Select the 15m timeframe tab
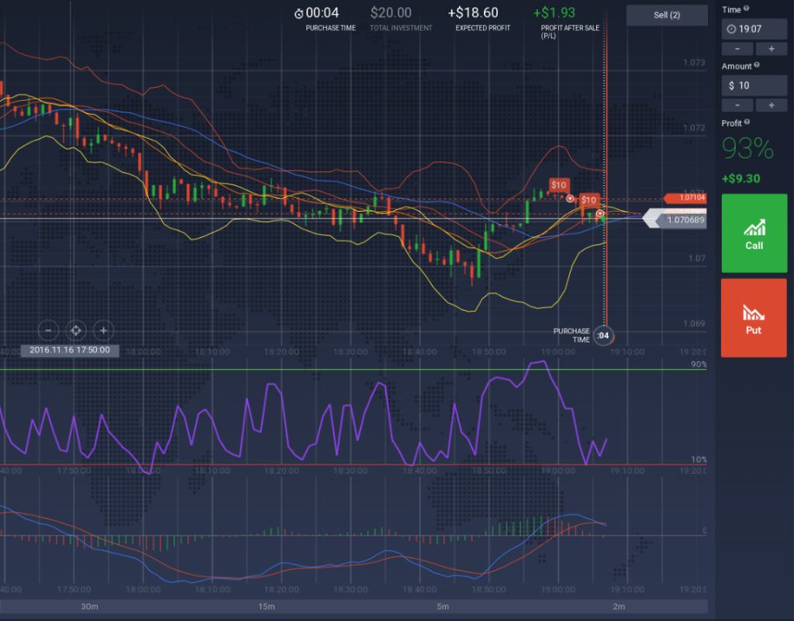This screenshot has width=794, height=621. [x=266, y=606]
